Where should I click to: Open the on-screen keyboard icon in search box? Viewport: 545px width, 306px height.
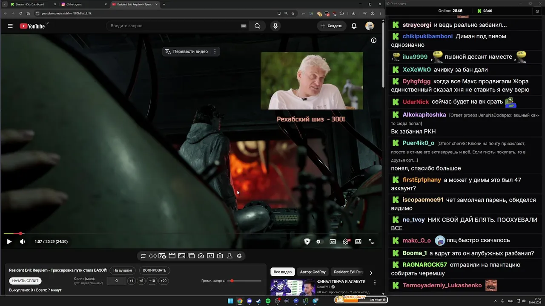coord(244,26)
